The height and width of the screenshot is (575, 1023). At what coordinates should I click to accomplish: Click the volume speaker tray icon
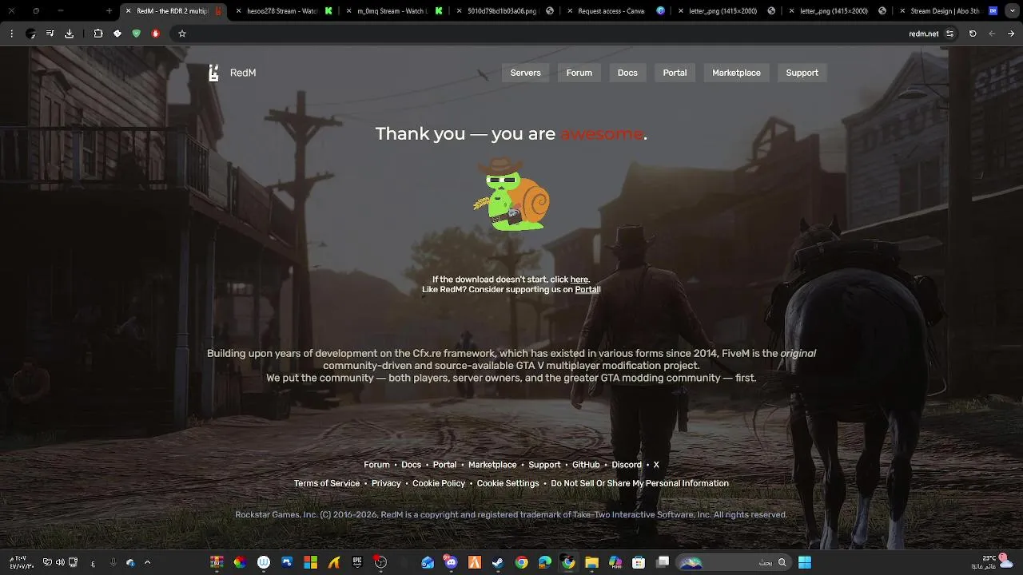(x=60, y=562)
